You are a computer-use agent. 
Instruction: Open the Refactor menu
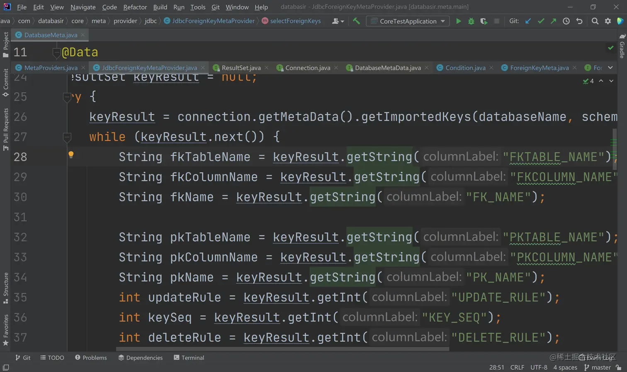tap(135, 7)
